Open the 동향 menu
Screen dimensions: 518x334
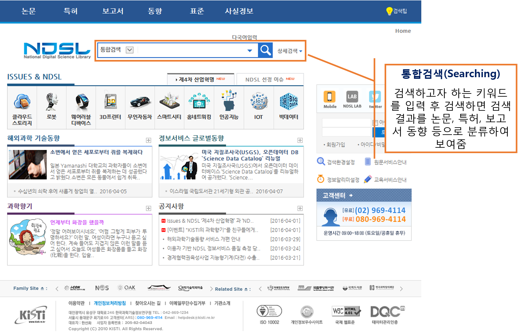pos(155,11)
